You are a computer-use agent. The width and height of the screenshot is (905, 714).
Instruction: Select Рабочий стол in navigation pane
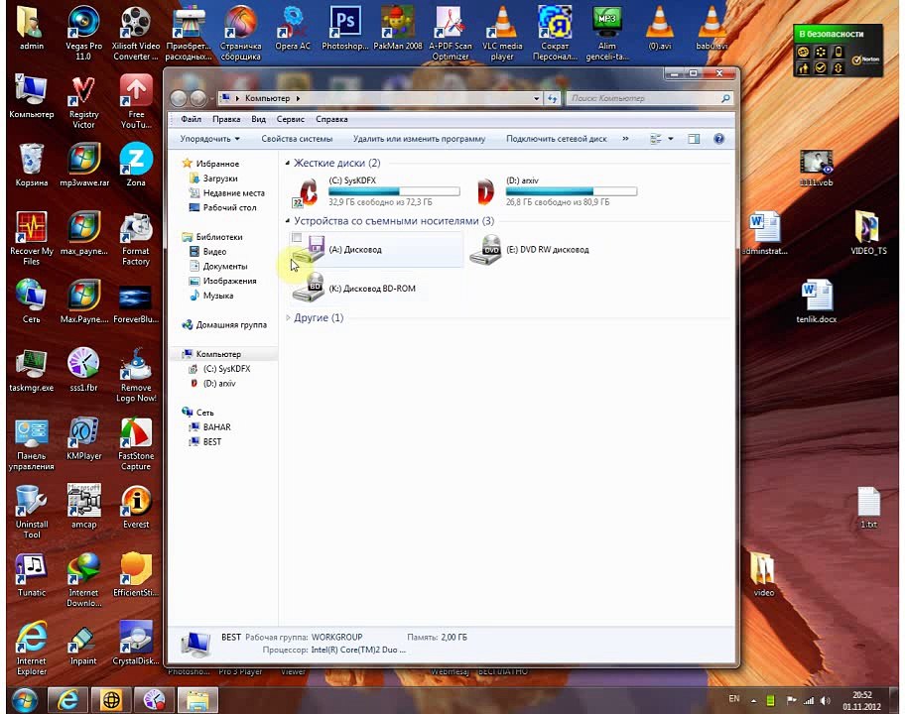click(x=229, y=207)
